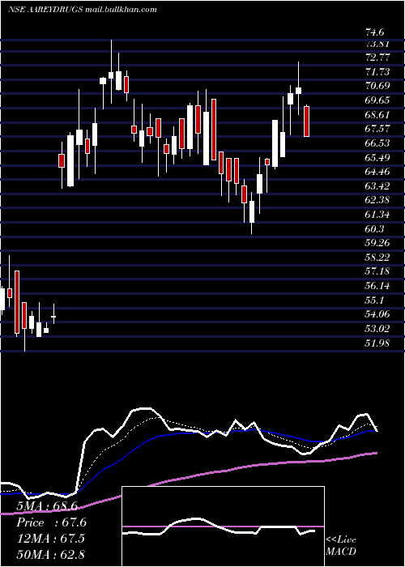
Task: Click the 64.46 price axis label
Action: (378, 172)
